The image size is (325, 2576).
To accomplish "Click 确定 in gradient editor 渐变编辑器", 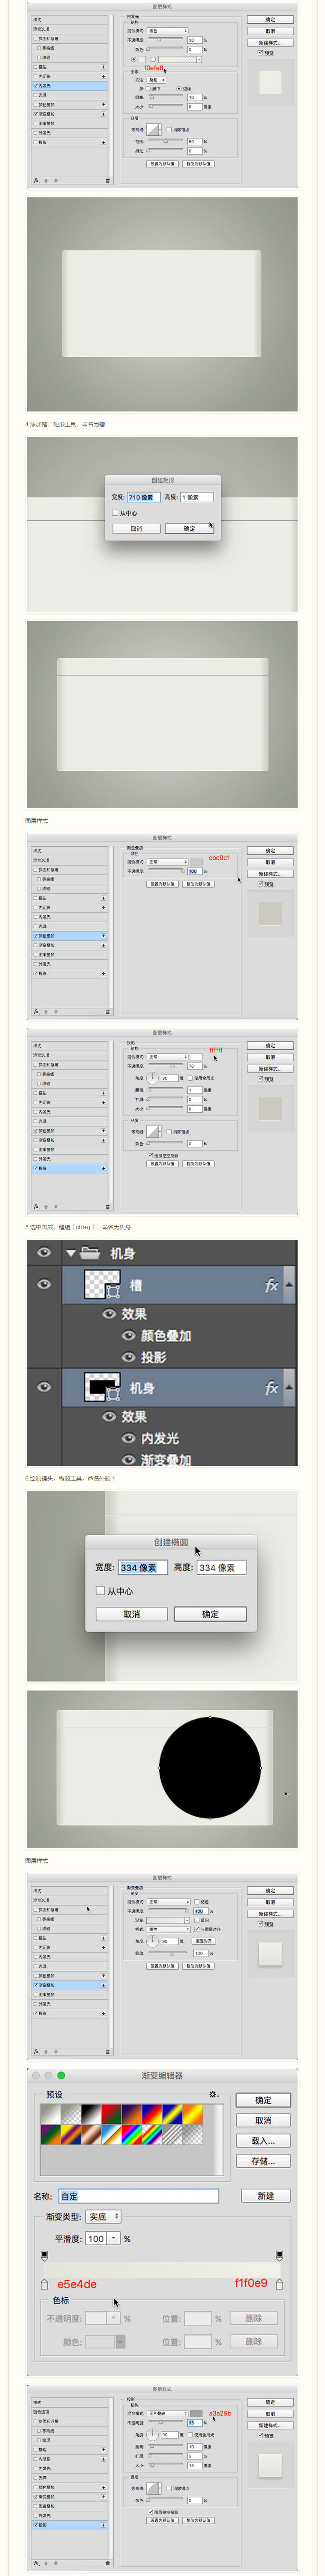I will point(263,2100).
